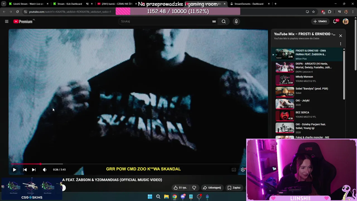Screen dimensions: 357x201
Task: Open Discord from the taskbar
Action: coord(183,197)
